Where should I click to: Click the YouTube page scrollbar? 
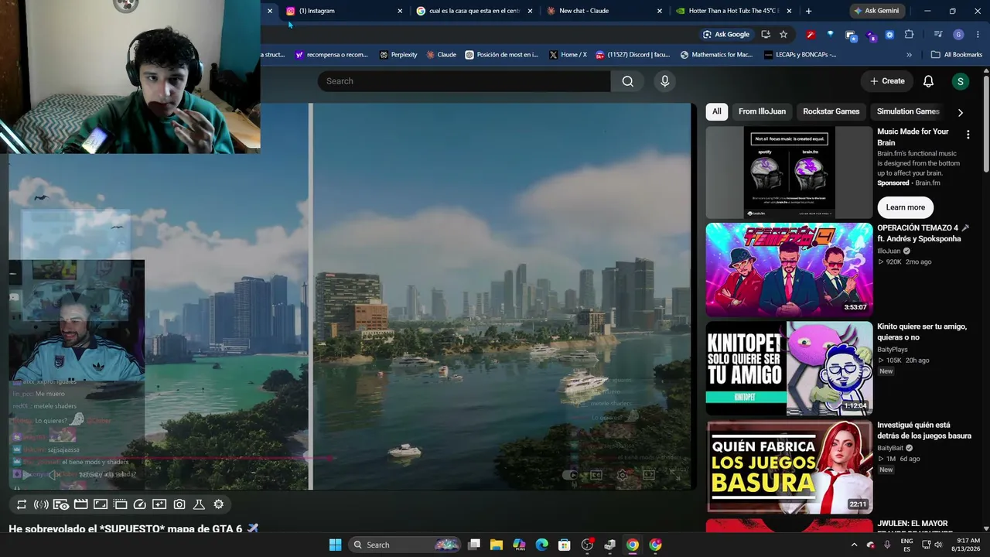point(986,124)
